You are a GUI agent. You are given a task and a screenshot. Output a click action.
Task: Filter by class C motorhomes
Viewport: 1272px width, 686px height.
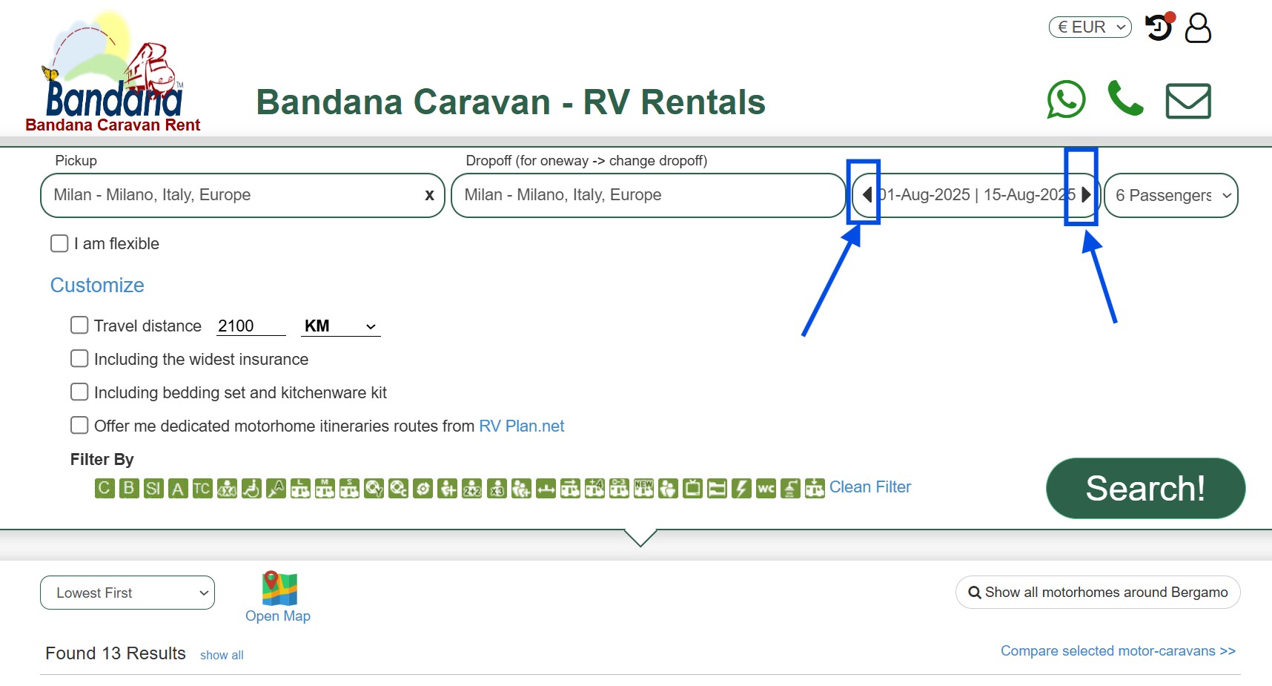click(105, 488)
